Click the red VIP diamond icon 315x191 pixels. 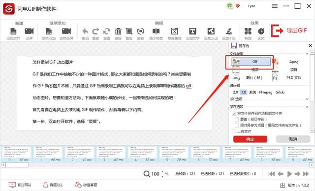pos(238,6)
